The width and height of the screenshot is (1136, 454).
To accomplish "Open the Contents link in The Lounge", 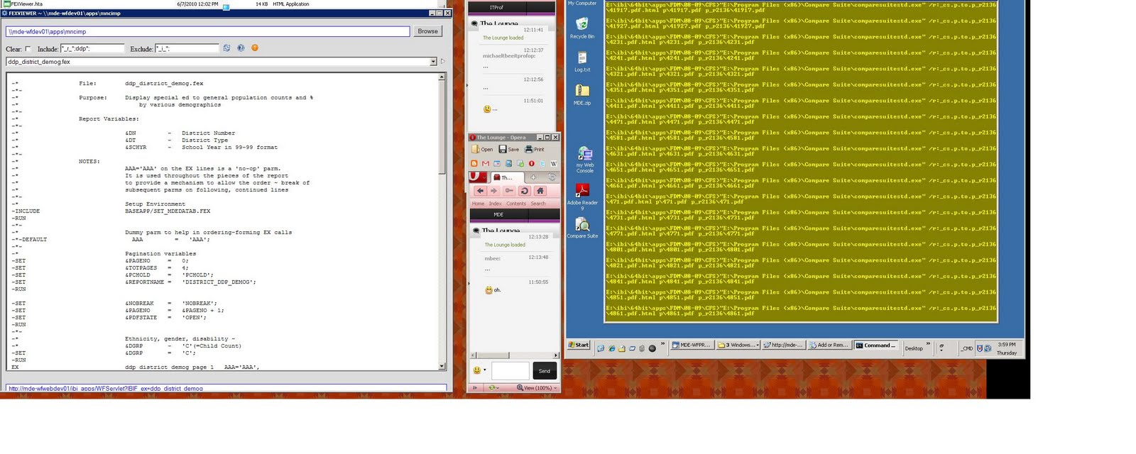I will pyautogui.click(x=516, y=204).
